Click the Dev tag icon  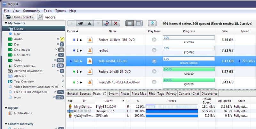pyautogui.click(x=10, y=44)
